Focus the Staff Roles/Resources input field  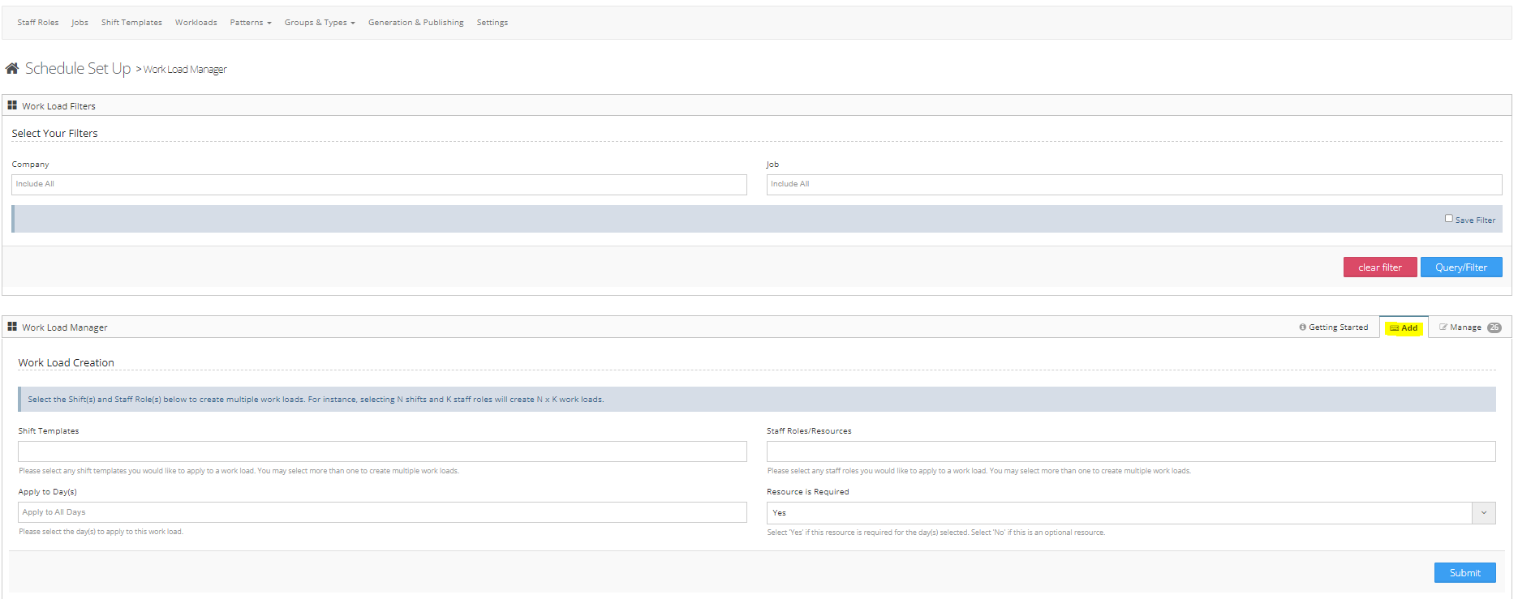coord(1130,451)
